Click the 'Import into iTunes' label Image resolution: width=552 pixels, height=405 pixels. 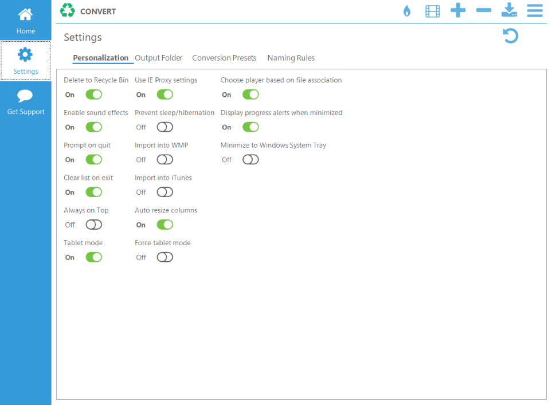click(163, 178)
